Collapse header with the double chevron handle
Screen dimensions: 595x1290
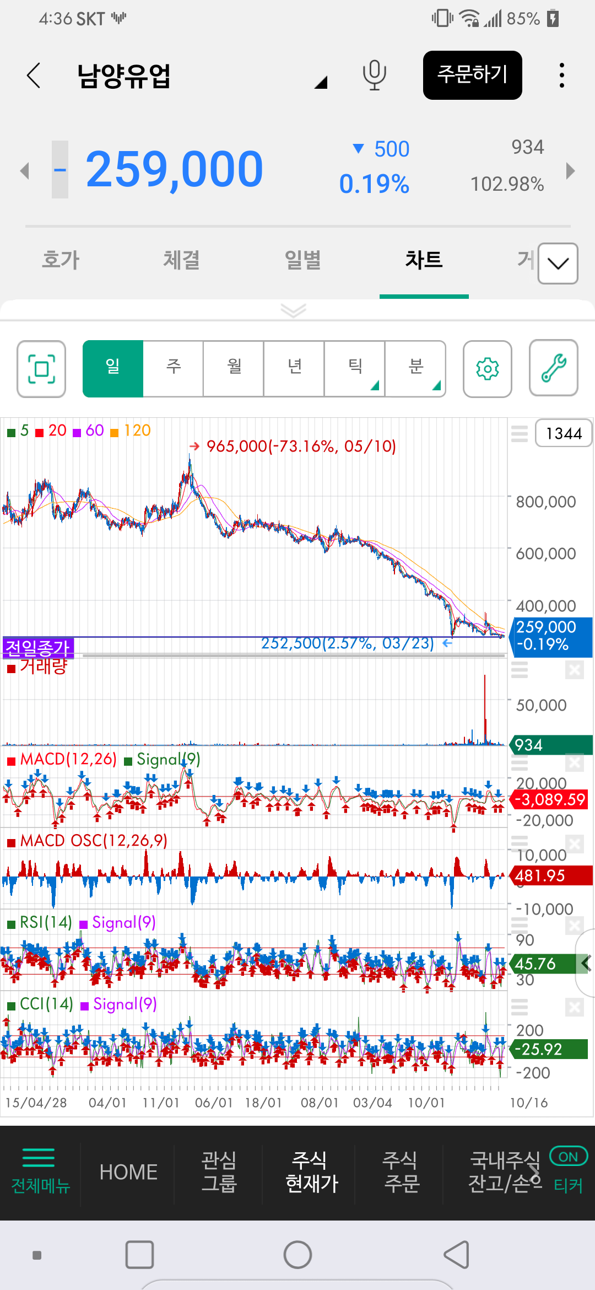pos(293,310)
